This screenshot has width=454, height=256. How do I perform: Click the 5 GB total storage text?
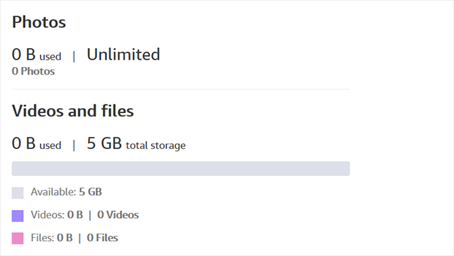point(136,144)
